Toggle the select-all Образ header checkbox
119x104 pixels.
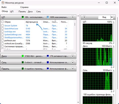[x=3, y=22]
